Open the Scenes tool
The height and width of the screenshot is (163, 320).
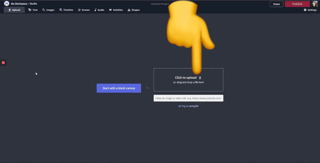point(84,10)
